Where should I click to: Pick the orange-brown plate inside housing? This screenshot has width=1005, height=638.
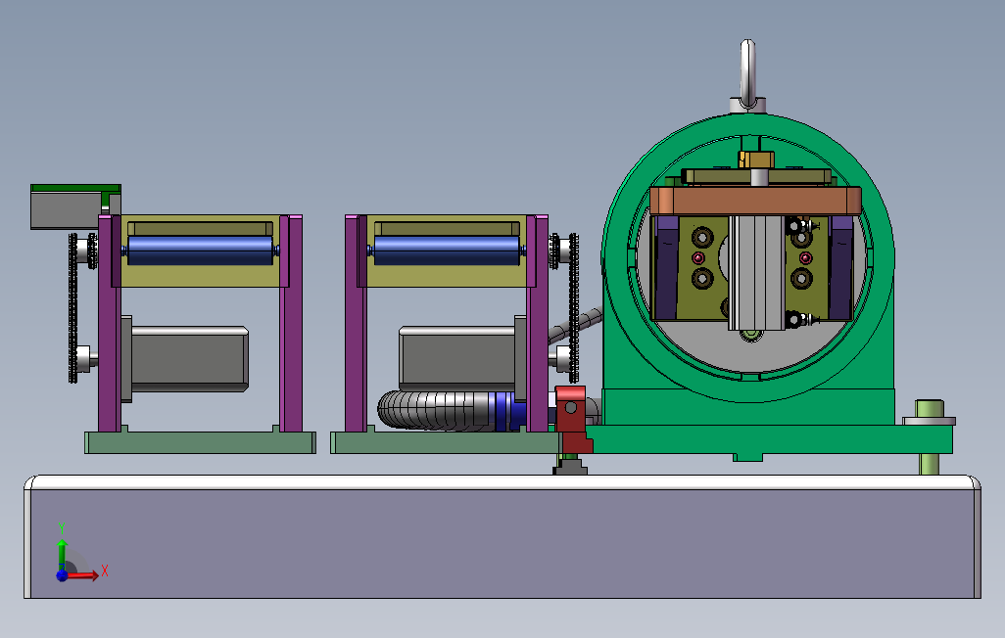pos(755,202)
